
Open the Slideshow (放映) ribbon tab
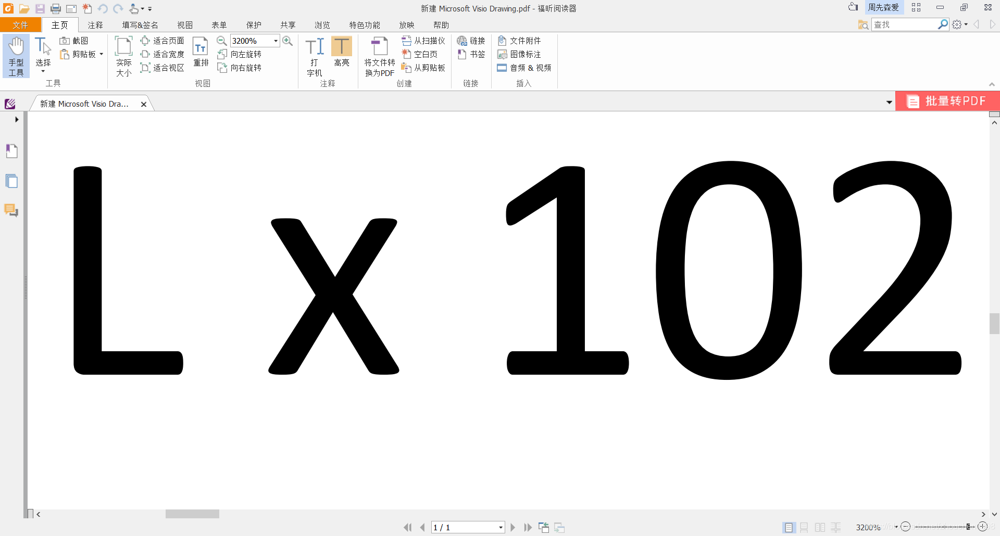click(x=407, y=25)
